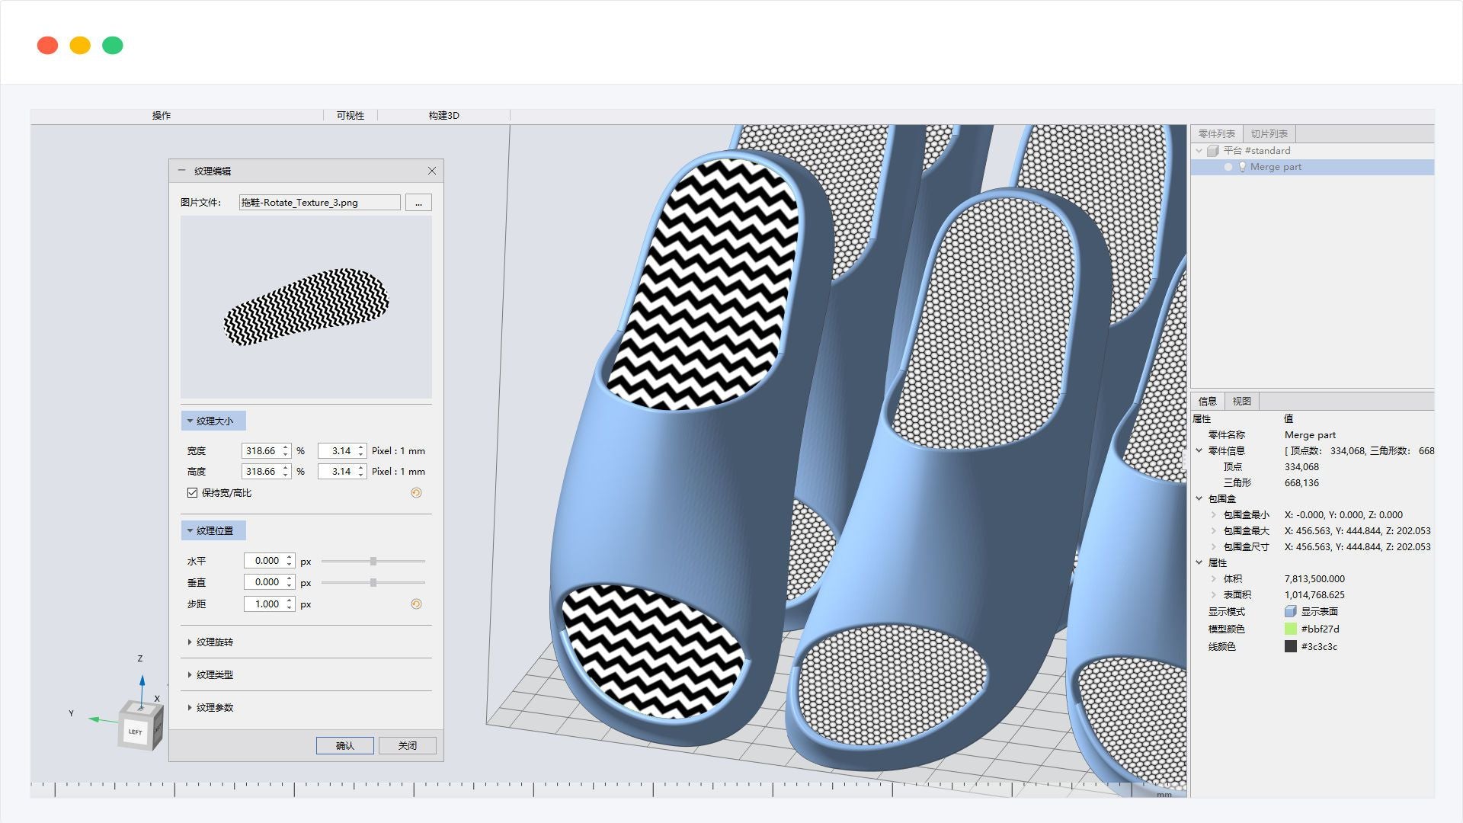Switch to the 切片列表 tab
Viewport: 1463px width, 823px height.
pos(1269,134)
